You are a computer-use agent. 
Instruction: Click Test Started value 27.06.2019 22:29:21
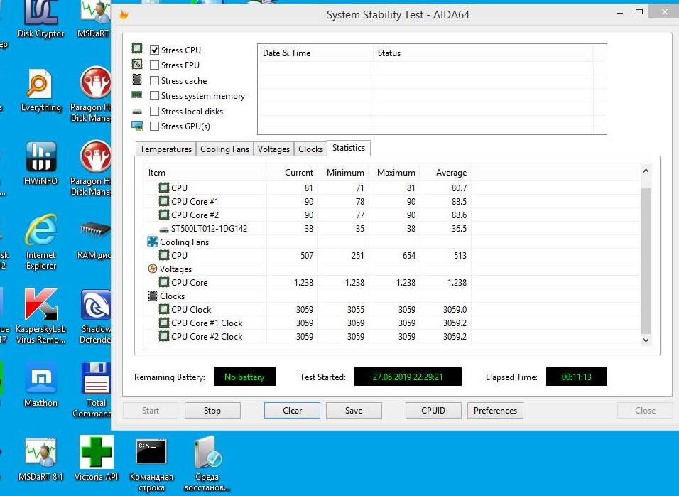[x=408, y=377]
